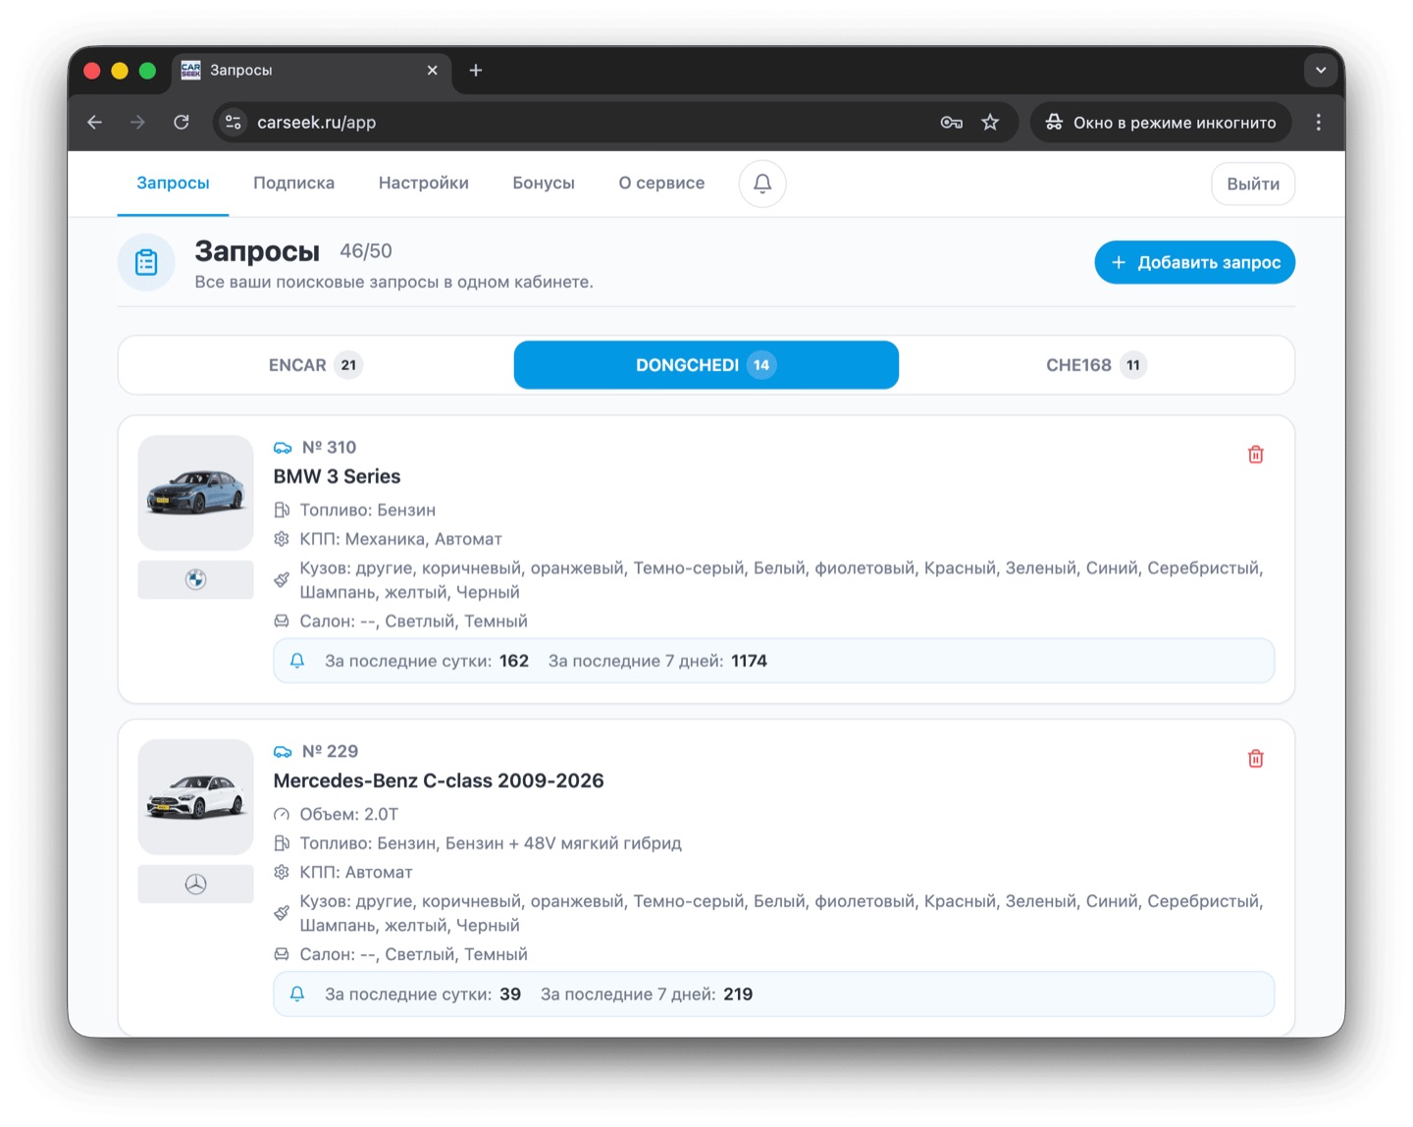Delete request № 229 with trash icon

[1255, 759]
